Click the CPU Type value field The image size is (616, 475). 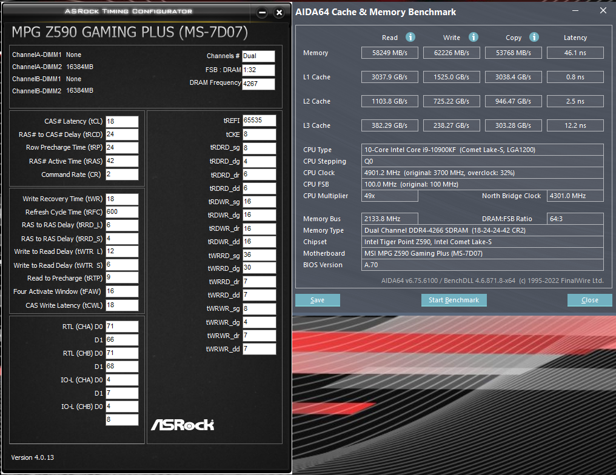tap(483, 150)
